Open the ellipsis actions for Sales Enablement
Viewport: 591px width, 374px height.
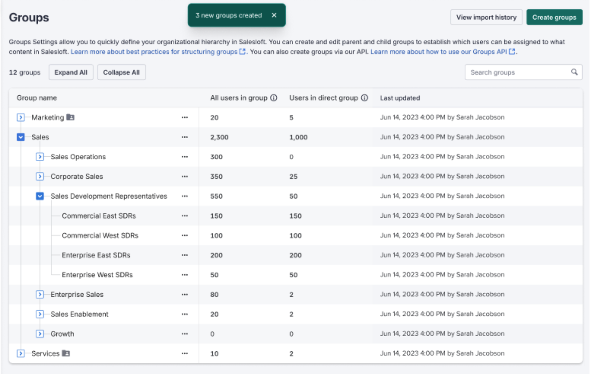click(x=185, y=314)
